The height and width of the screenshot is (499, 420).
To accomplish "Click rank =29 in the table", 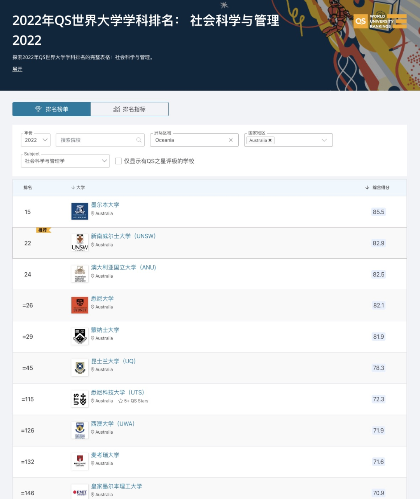I will coord(28,337).
